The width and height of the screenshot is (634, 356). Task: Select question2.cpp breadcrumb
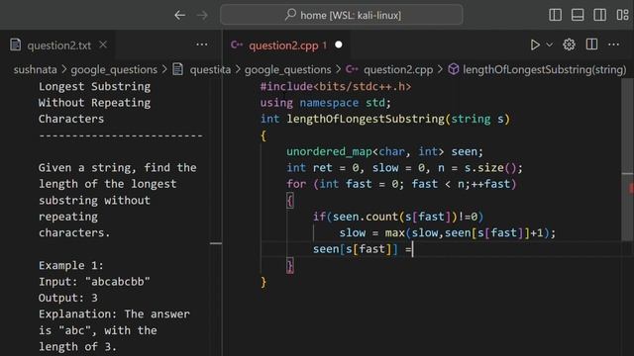(x=398, y=70)
